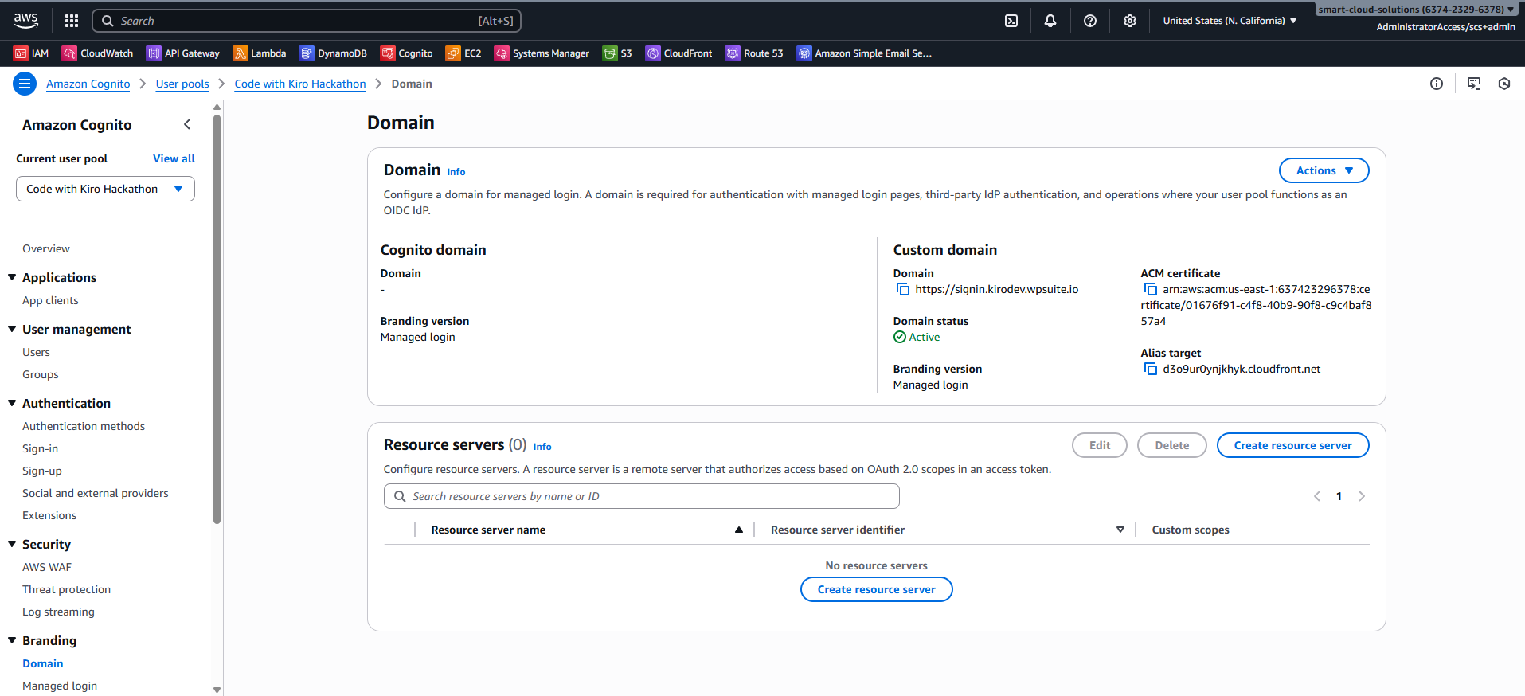Image resolution: width=1525 pixels, height=696 pixels.
Task: Open Managed login in sidebar
Action: click(60, 686)
